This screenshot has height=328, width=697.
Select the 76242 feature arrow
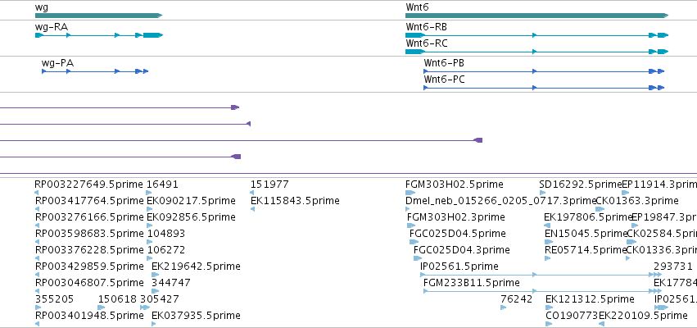coord(503,307)
